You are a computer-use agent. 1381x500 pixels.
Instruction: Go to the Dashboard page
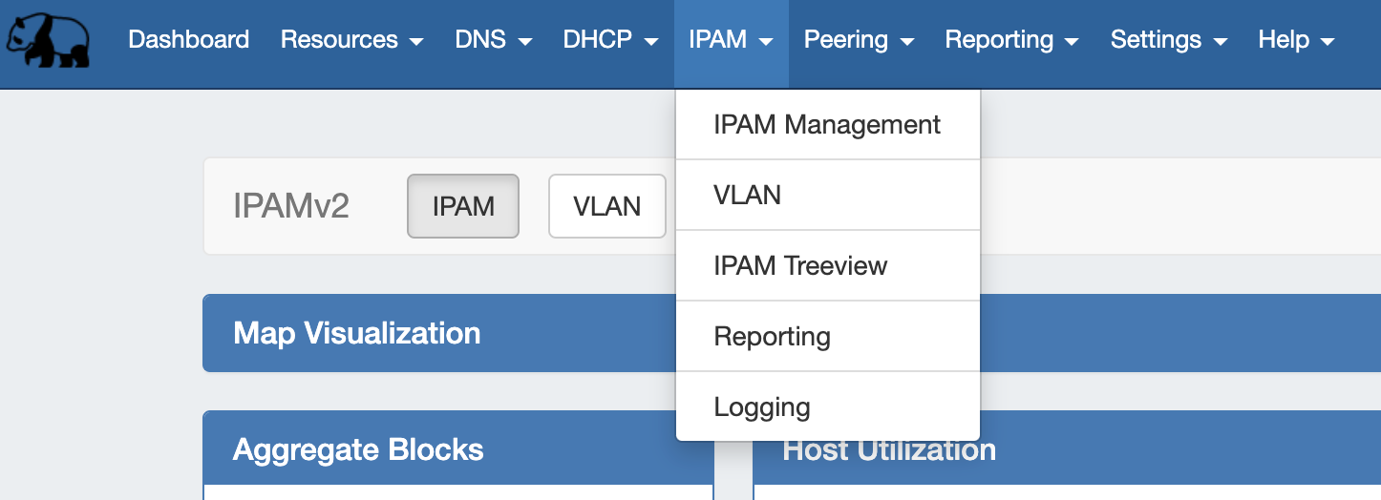click(x=188, y=40)
